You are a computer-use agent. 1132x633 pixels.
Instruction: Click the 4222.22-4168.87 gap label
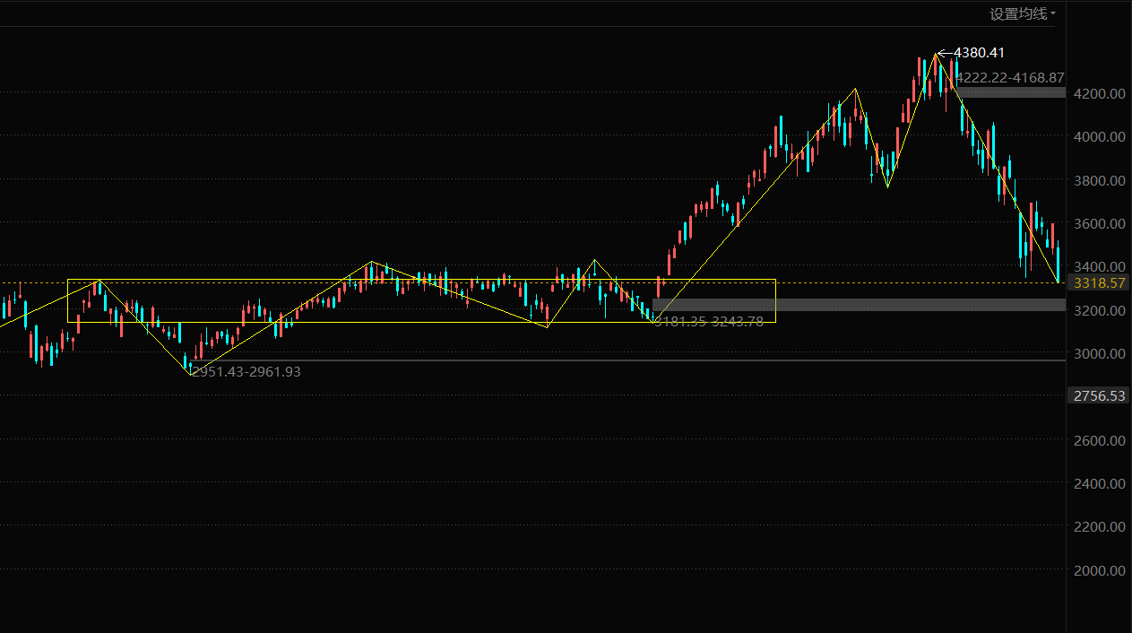[x=1010, y=78]
